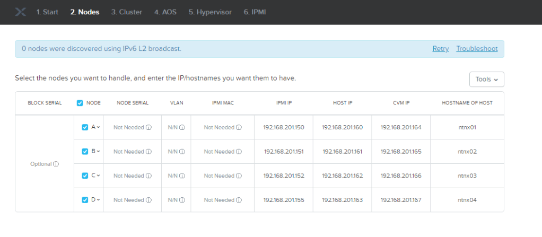Image resolution: width=542 pixels, height=237 pixels.
Task: Uncheck the node A checkbox
Action: click(x=85, y=127)
